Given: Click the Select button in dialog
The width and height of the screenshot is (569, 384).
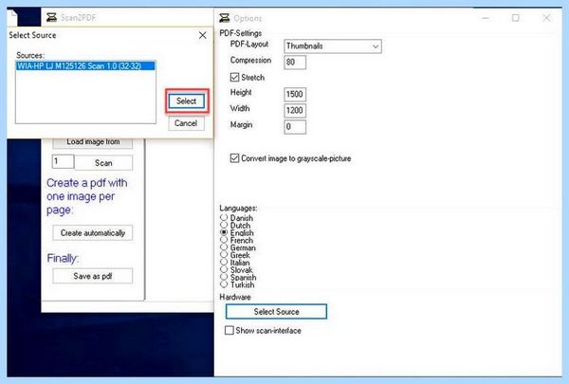Looking at the screenshot, I should point(186,101).
